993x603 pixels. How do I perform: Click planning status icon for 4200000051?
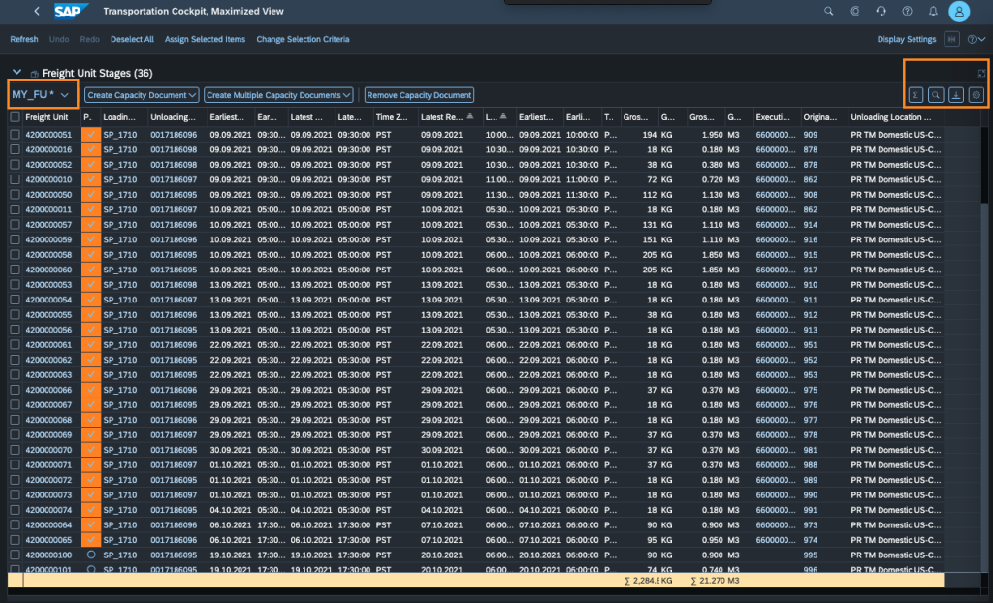pyautogui.click(x=91, y=135)
